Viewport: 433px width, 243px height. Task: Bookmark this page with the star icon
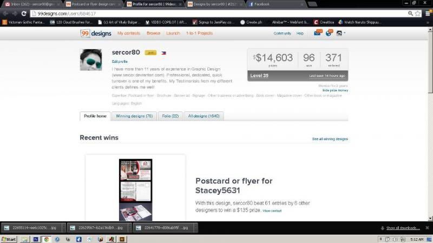pyautogui.click(x=418, y=13)
